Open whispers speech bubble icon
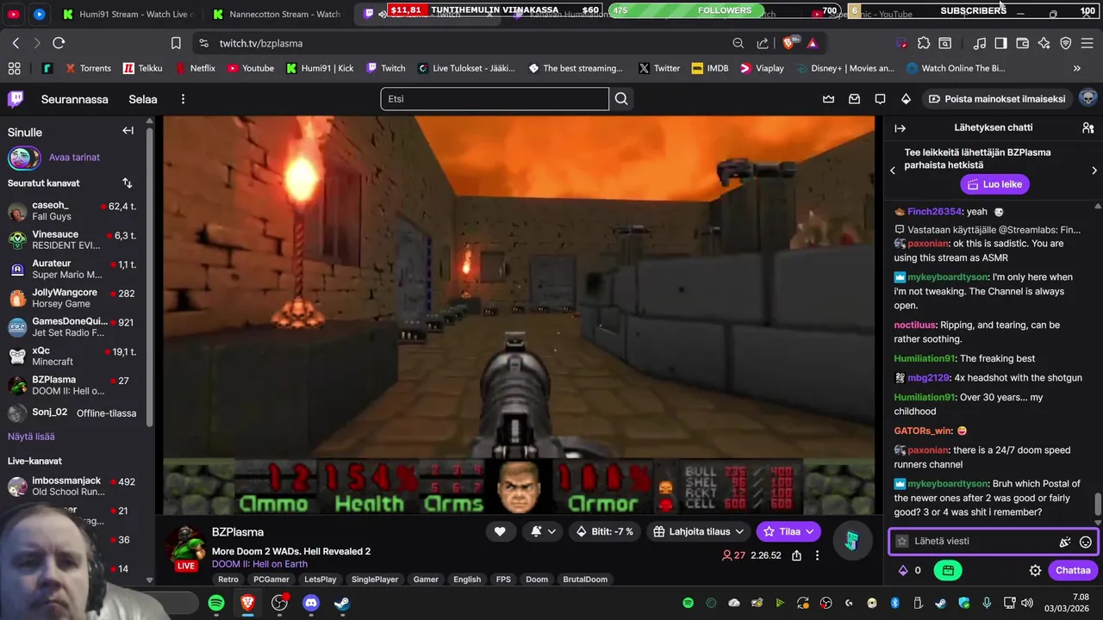 880,99
